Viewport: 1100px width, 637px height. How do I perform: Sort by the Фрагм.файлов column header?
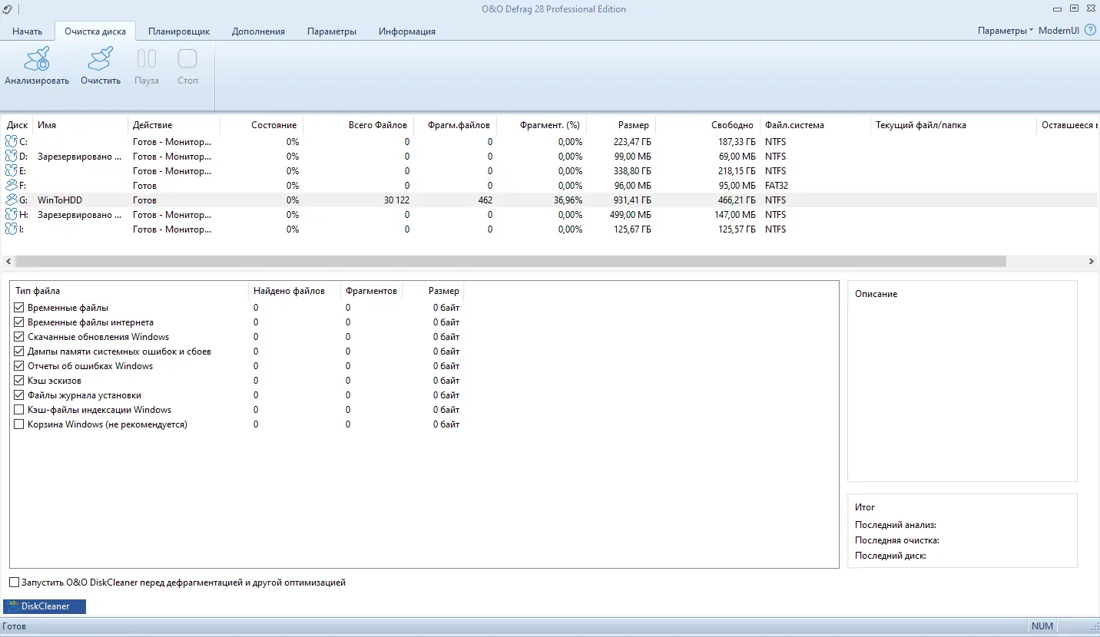(456, 125)
